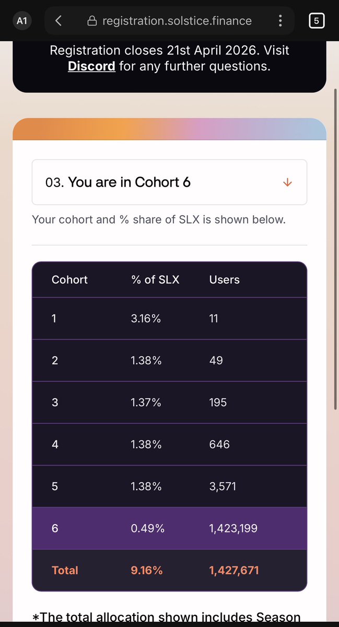This screenshot has width=339, height=627.
Task: Click the "You are in Cohort 6" heading
Action: tap(129, 182)
